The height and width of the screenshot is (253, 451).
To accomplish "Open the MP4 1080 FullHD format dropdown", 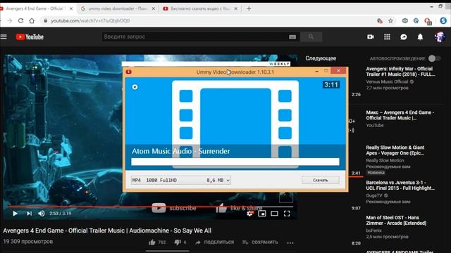I will (181, 180).
